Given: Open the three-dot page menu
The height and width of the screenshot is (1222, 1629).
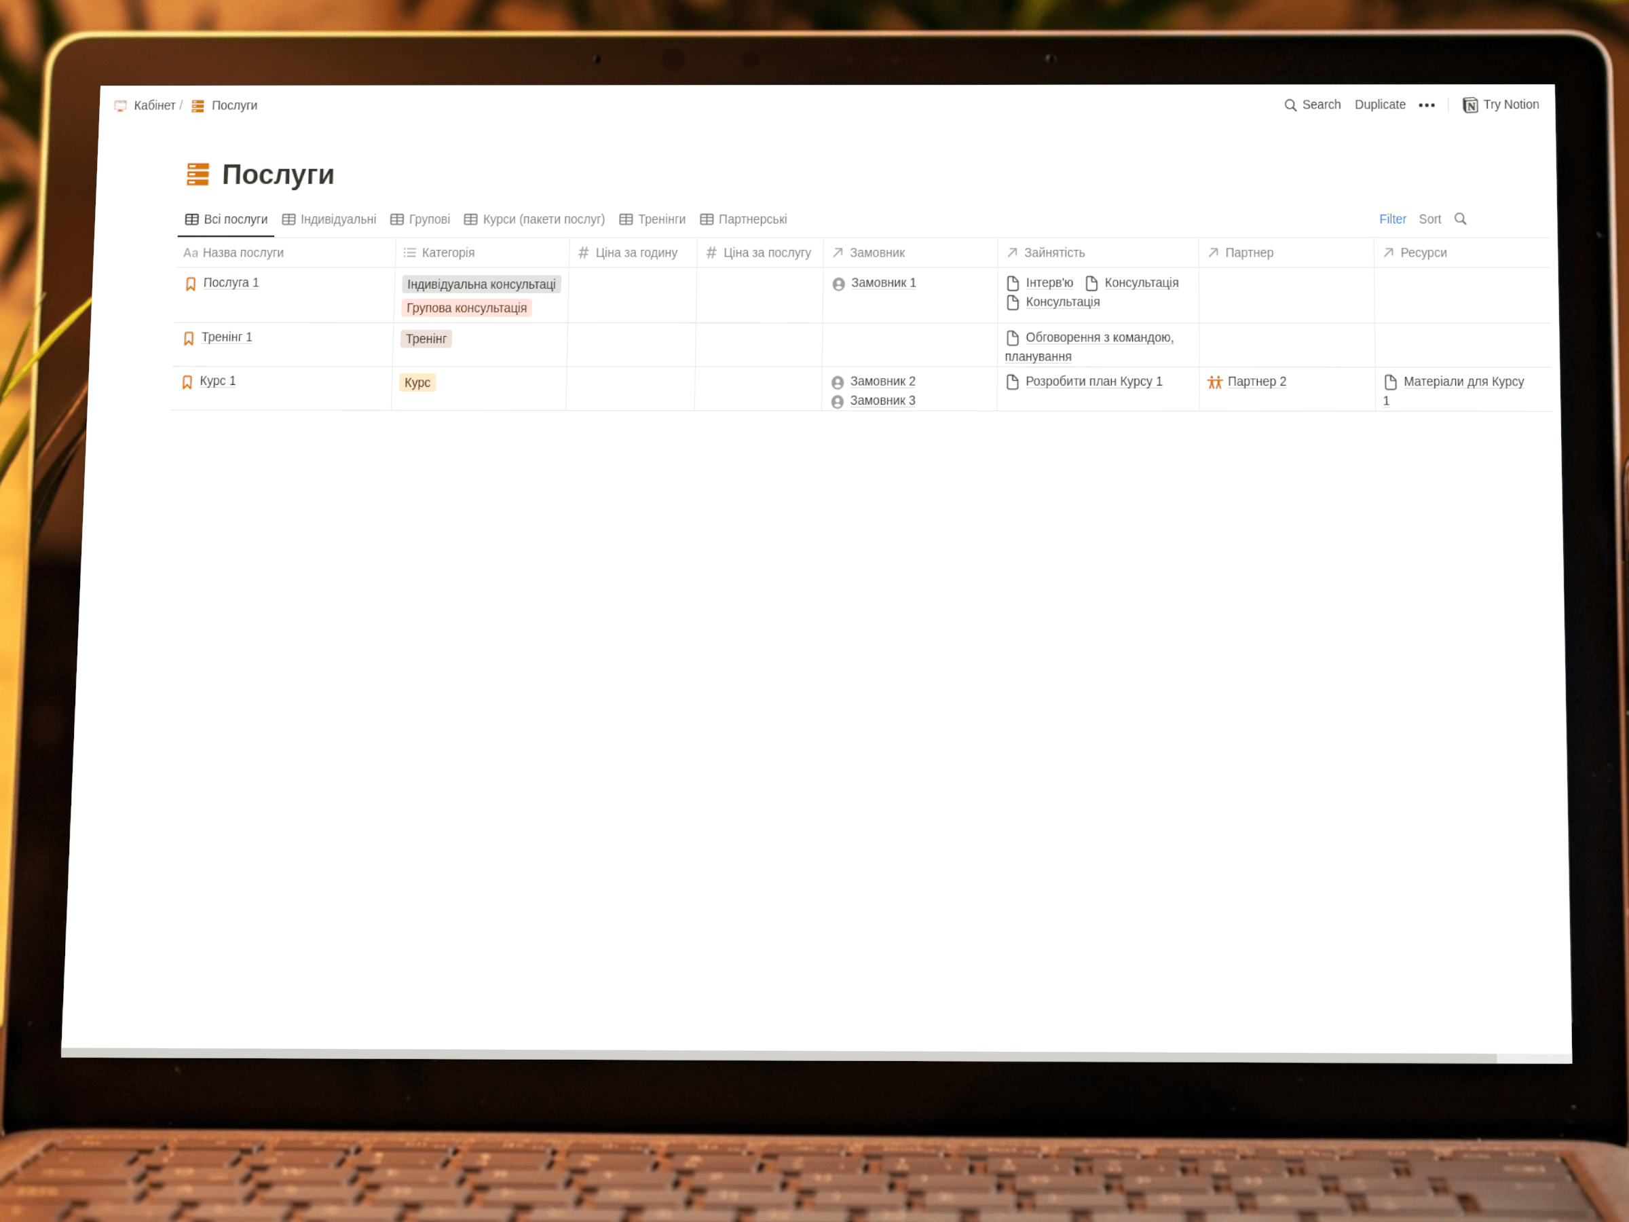Looking at the screenshot, I should pos(1427,105).
